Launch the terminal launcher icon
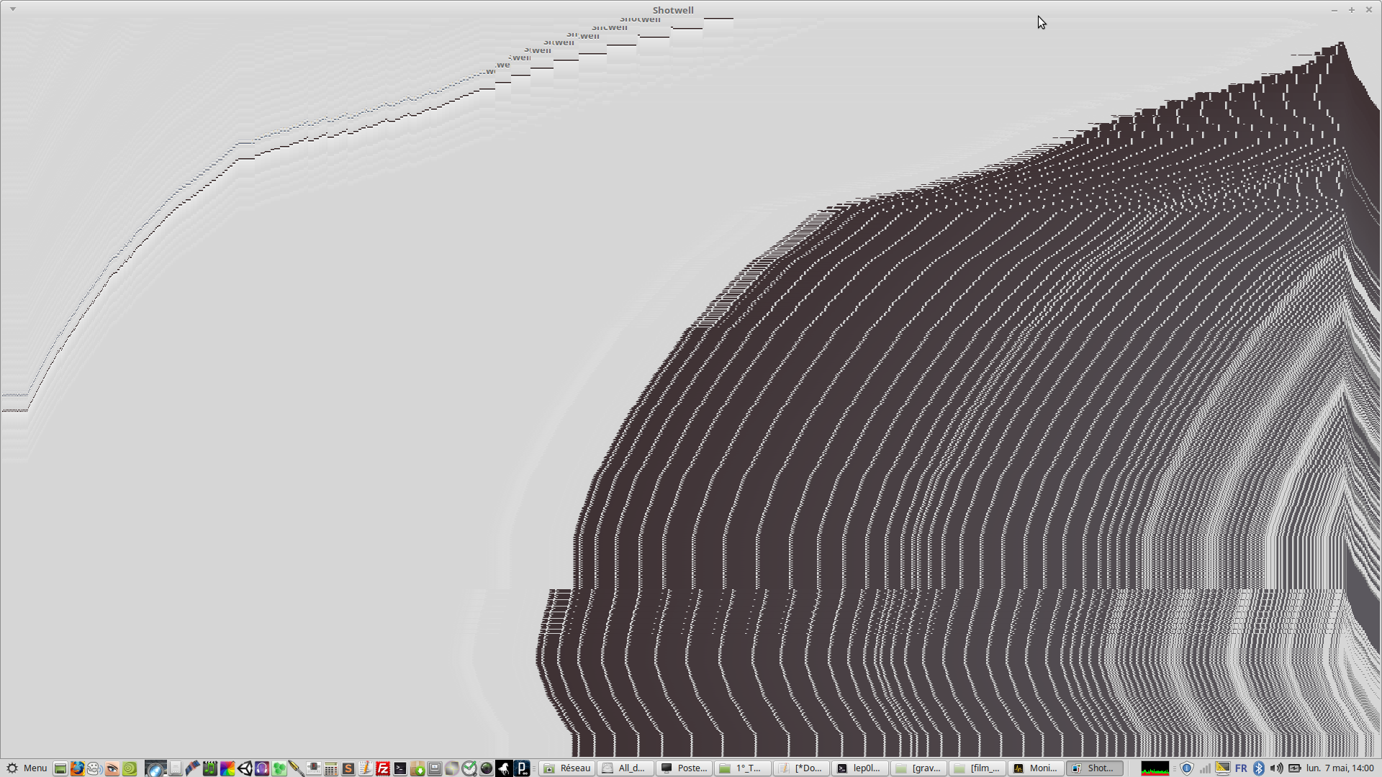The height and width of the screenshot is (777, 1382). pyautogui.click(x=400, y=768)
